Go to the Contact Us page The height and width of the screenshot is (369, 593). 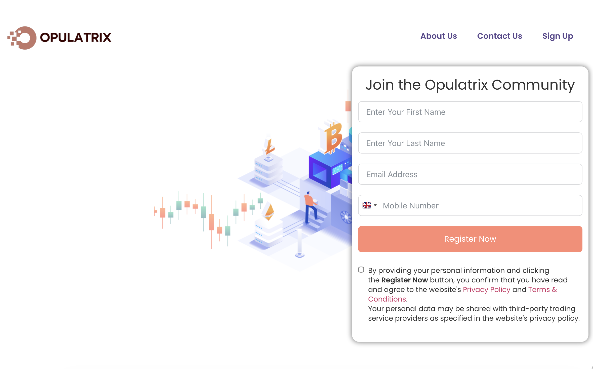pyautogui.click(x=499, y=36)
